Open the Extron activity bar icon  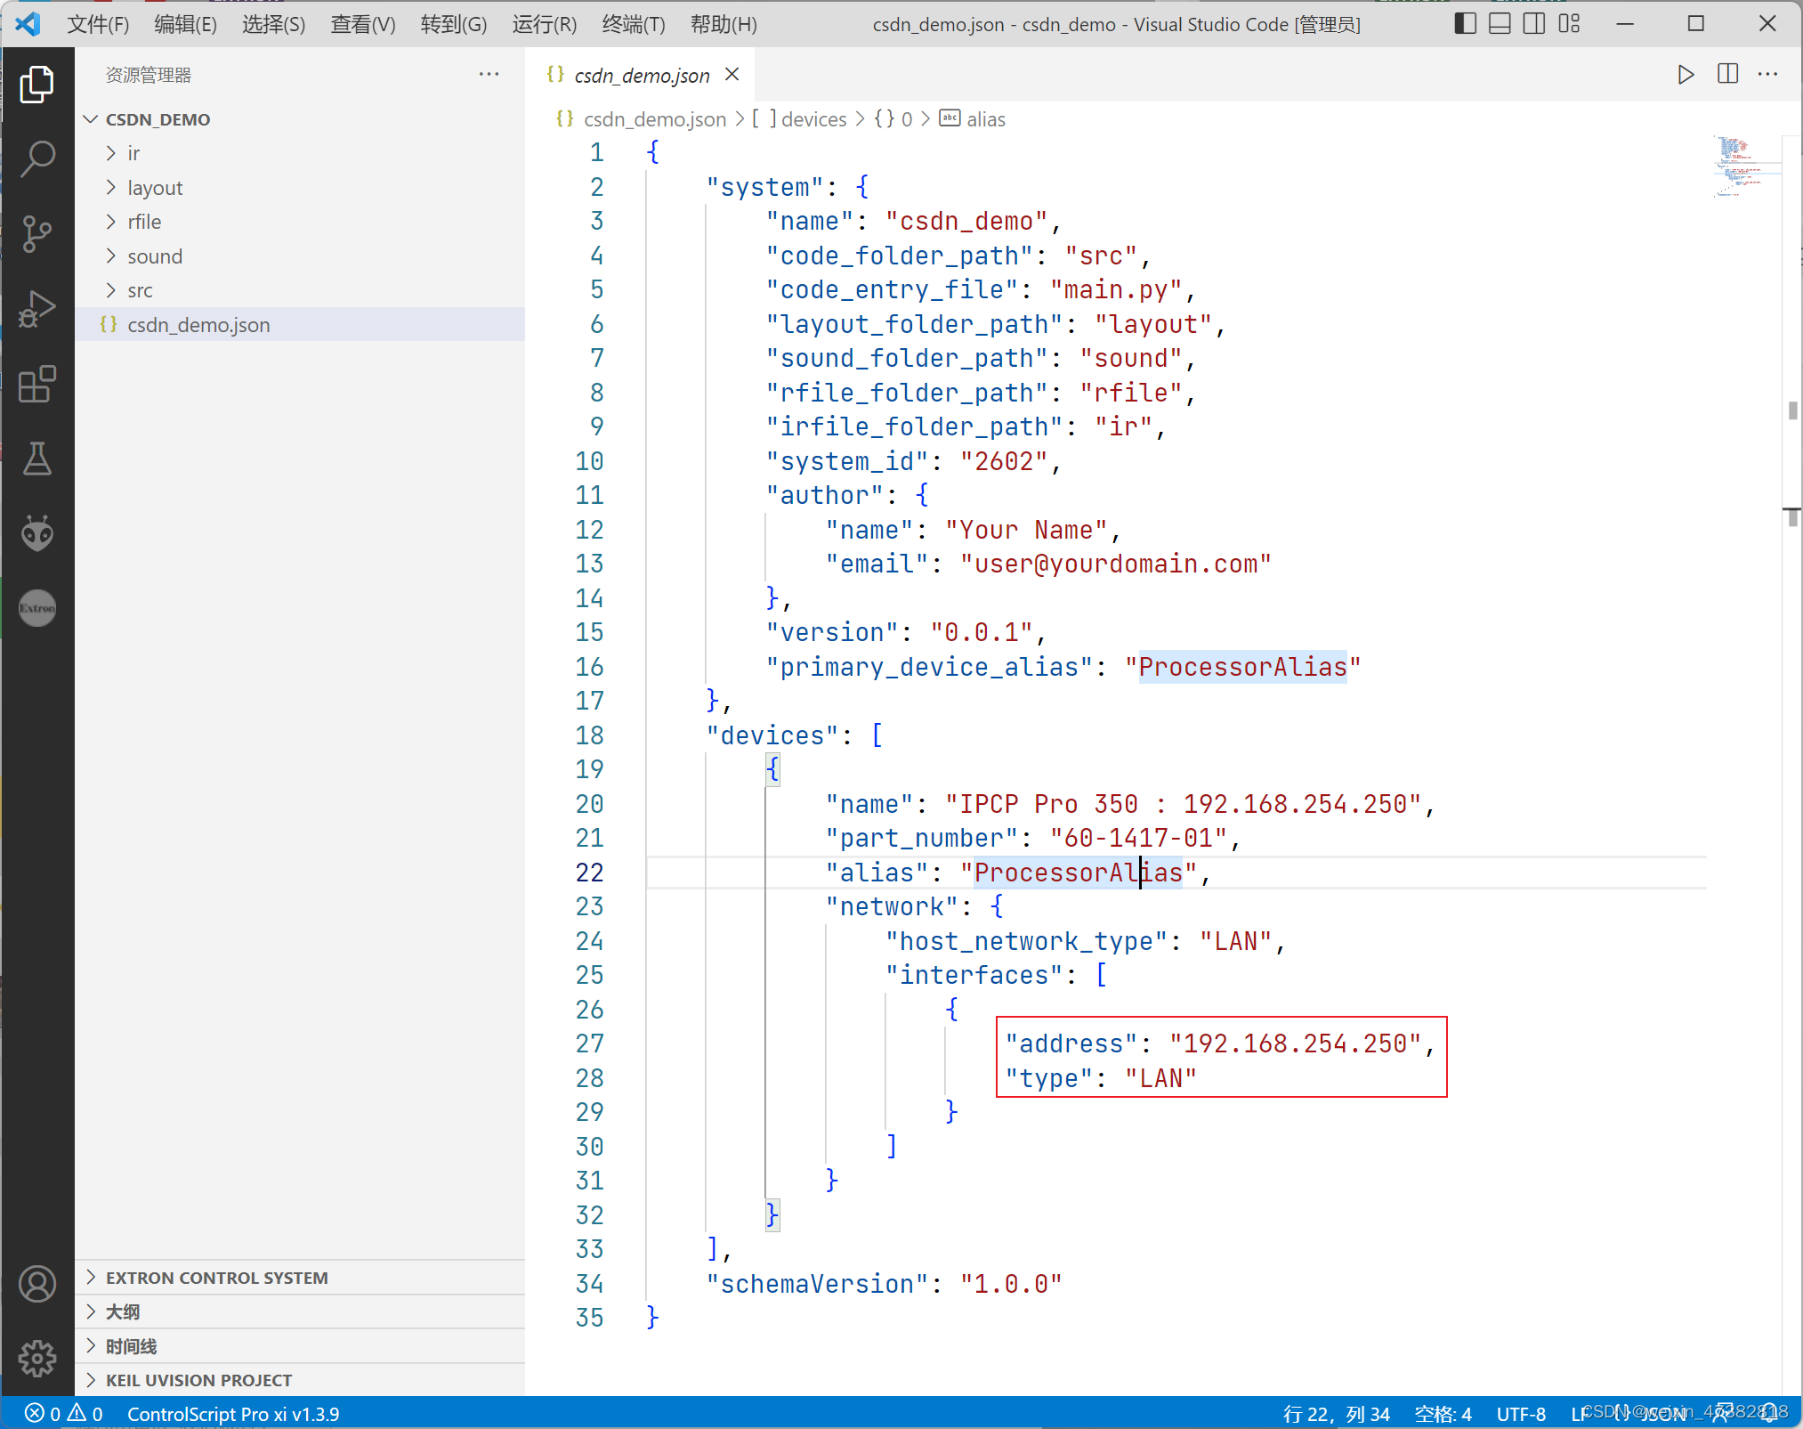37,608
